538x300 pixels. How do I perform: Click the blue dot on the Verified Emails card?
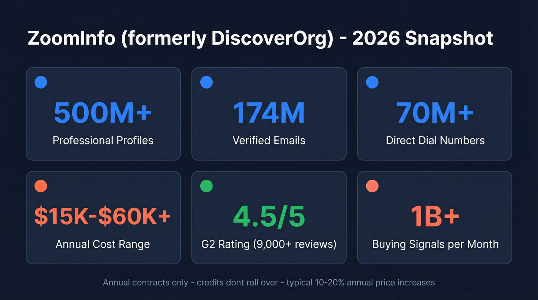(206, 82)
